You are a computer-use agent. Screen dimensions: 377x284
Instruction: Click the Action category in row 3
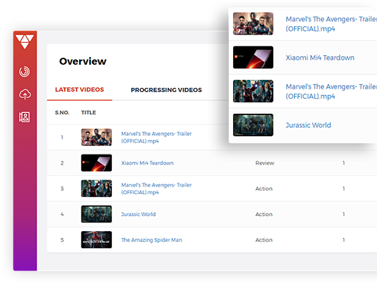[x=264, y=189]
